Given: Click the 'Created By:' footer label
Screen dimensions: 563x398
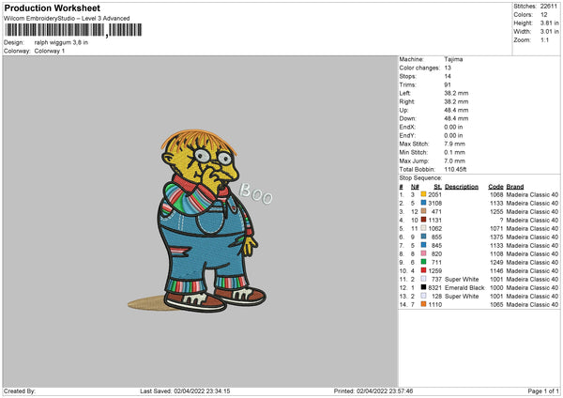Looking at the screenshot, I should (20, 390).
